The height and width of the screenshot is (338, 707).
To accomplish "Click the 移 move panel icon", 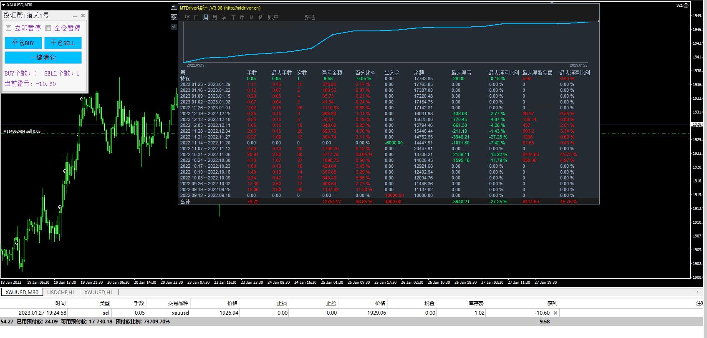I will coord(174,17).
